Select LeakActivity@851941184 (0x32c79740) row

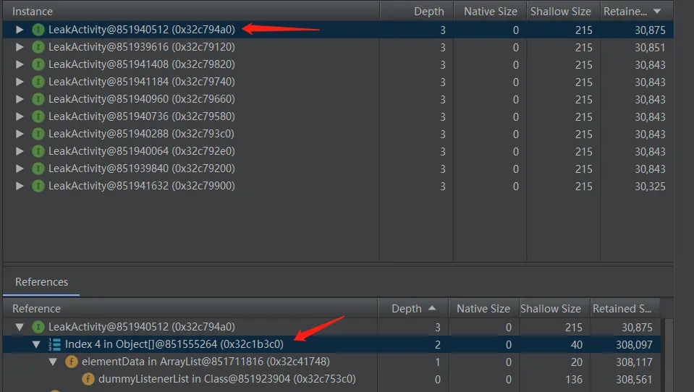[338, 82]
